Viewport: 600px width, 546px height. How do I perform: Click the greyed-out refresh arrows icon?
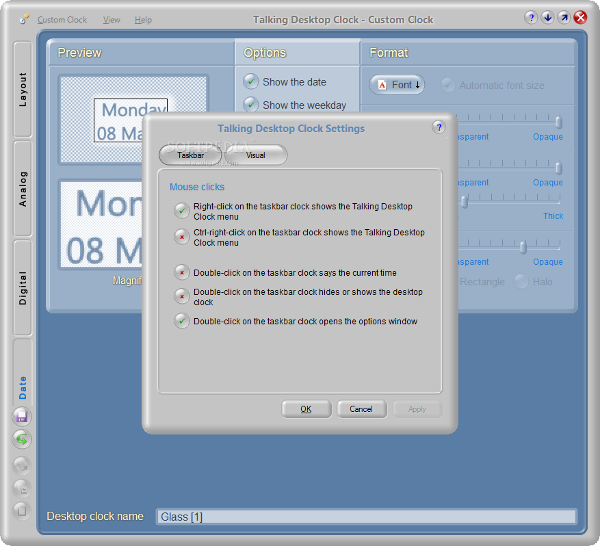[x=22, y=465]
